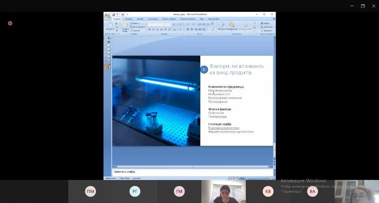This screenshot has width=379, height=203.
Task: Start slideshow from status bar icon
Action: click(237, 178)
